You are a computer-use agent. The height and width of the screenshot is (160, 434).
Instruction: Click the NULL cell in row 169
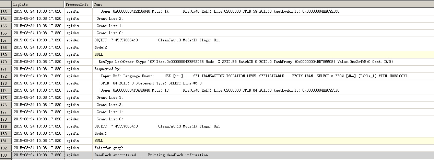click(x=263, y=54)
